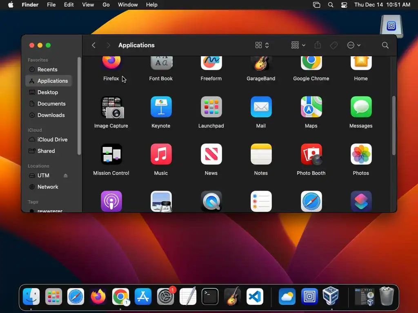Select the Safari icon in Applications folder
The height and width of the screenshot is (313, 418).
(x=311, y=201)
